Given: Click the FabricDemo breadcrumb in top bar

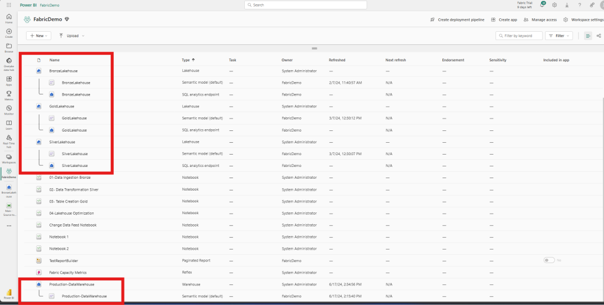Looking at the screenshot, I should click(50, 5).
